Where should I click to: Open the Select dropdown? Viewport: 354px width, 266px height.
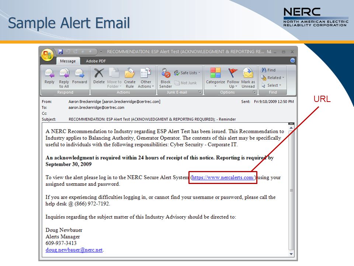point(271,85)
